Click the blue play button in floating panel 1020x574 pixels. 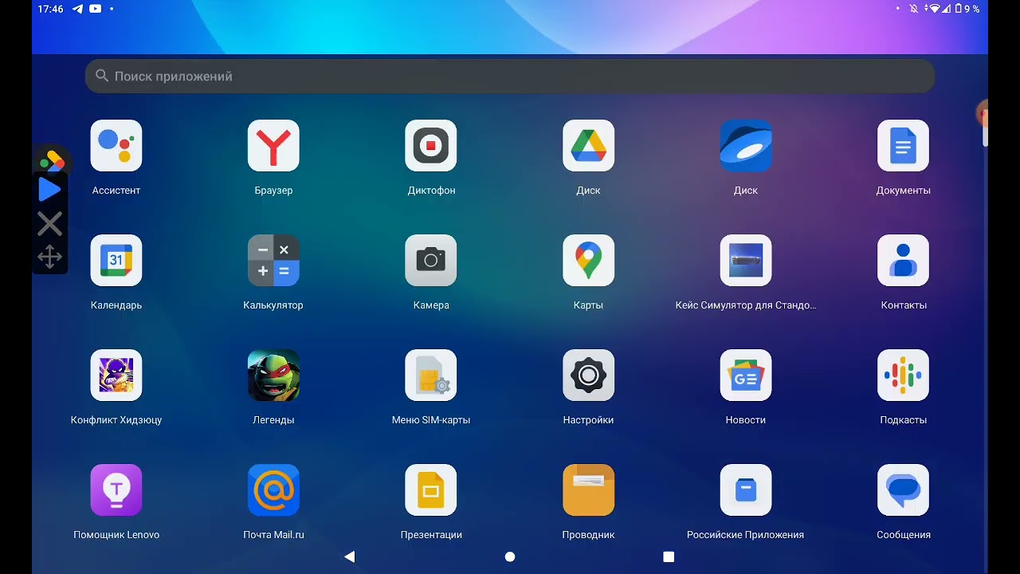49,190
